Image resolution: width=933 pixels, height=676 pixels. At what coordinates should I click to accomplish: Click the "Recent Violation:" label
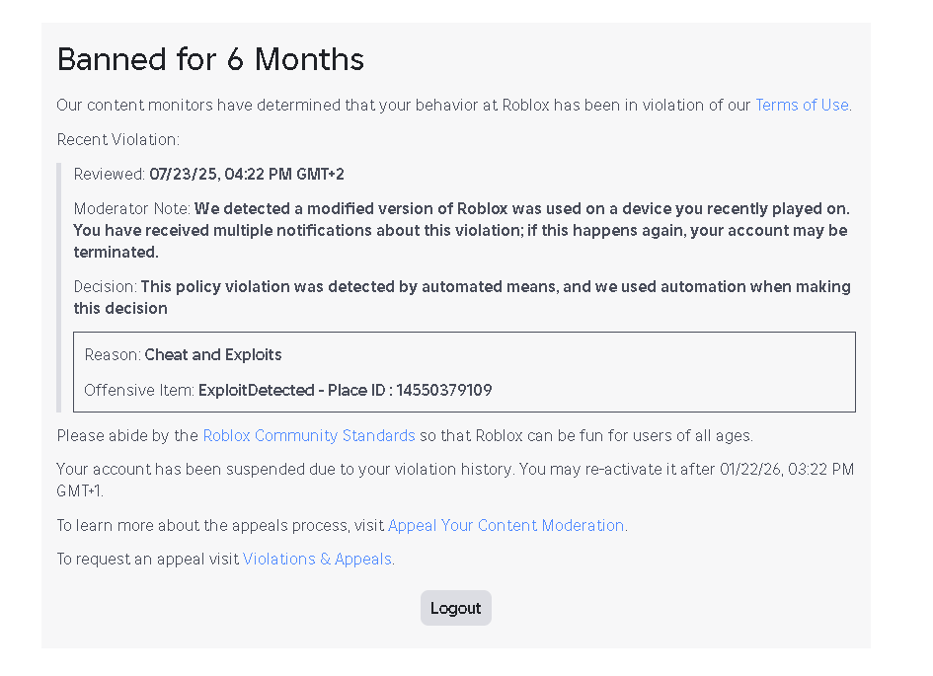(x=117, y=139)
